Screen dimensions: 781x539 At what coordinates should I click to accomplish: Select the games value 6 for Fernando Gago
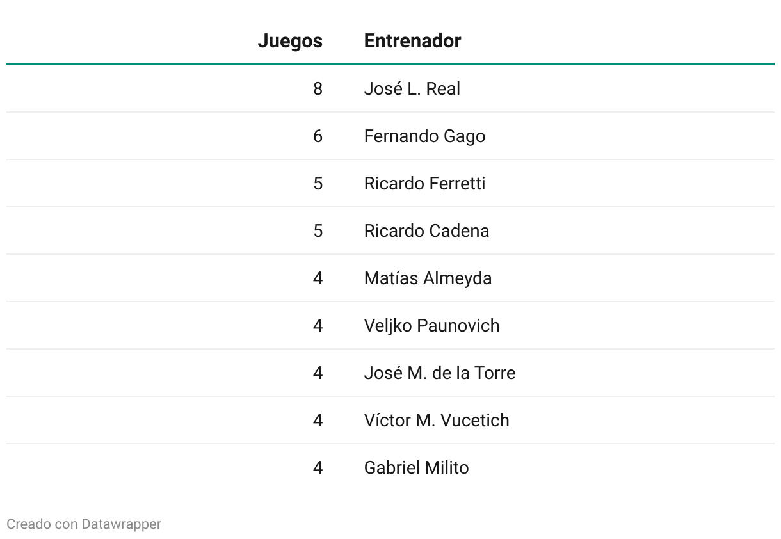point(318,136)
